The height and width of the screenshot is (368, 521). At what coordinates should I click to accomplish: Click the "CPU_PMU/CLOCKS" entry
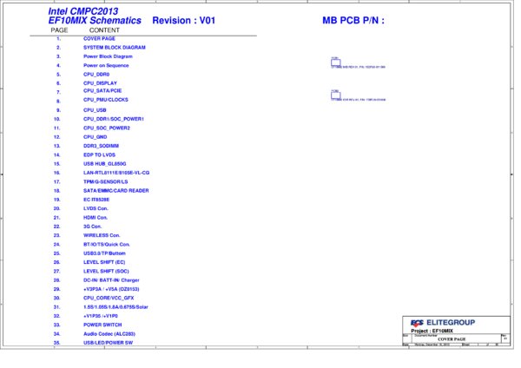point(106,100)
